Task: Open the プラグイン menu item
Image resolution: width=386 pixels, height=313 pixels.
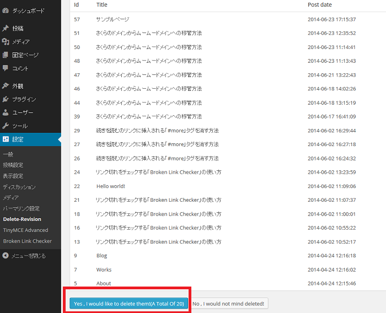Action: coord(24,99)
